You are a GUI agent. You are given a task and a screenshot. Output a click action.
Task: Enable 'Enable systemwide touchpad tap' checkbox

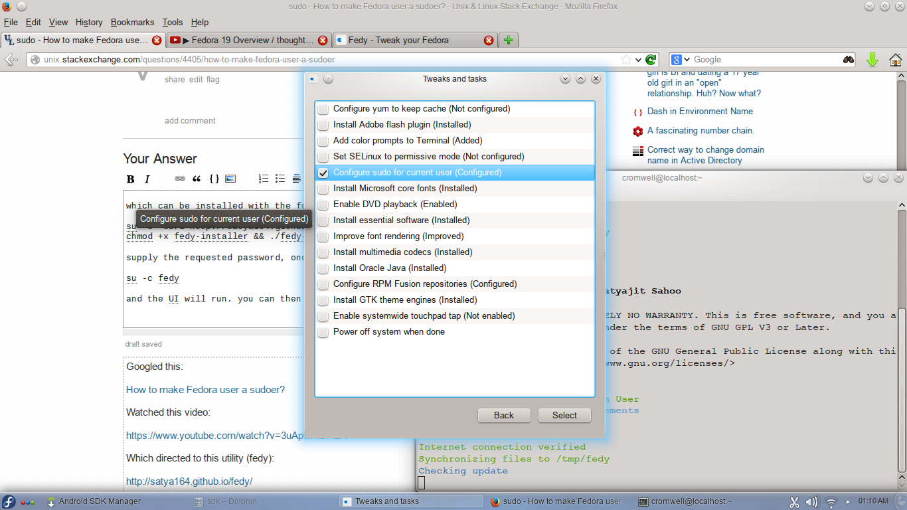(x=323, y=316)
